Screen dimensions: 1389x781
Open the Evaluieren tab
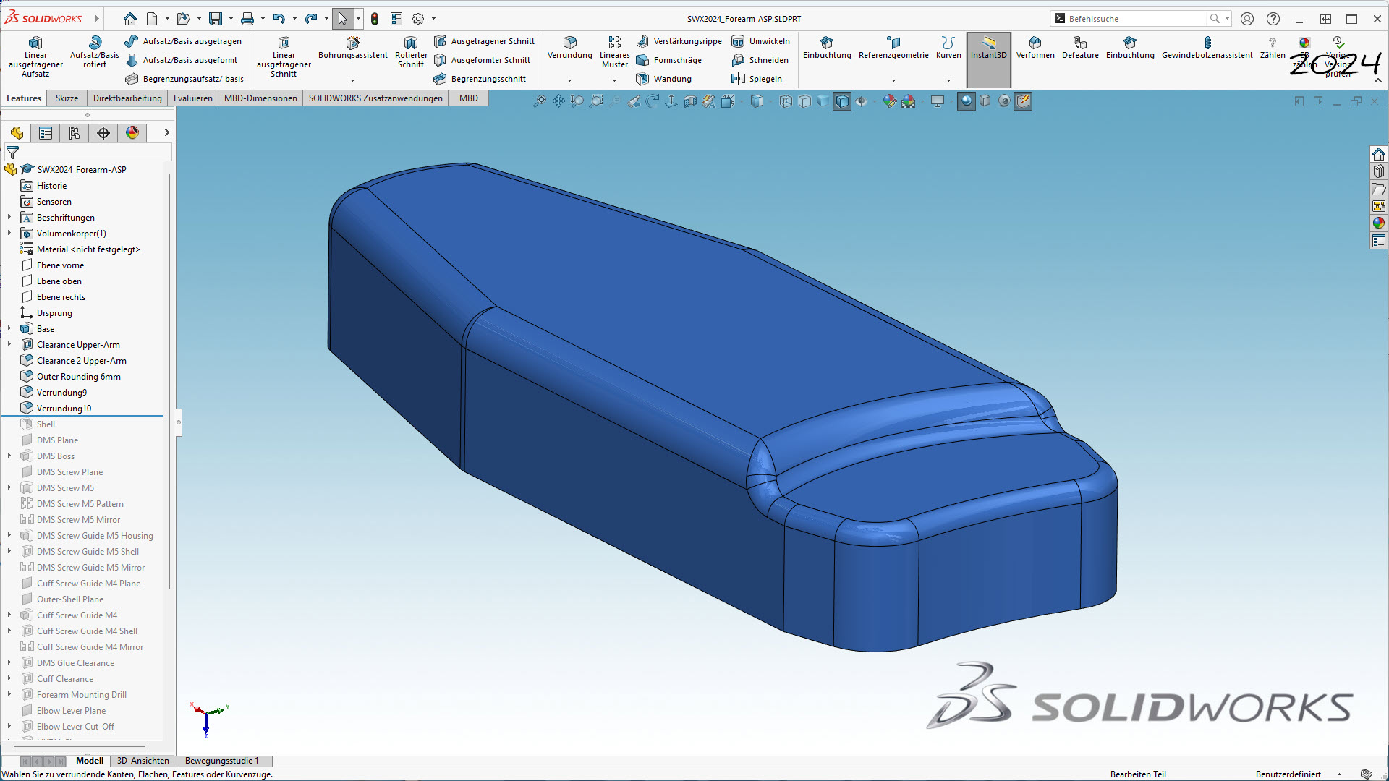click(192, 98)
